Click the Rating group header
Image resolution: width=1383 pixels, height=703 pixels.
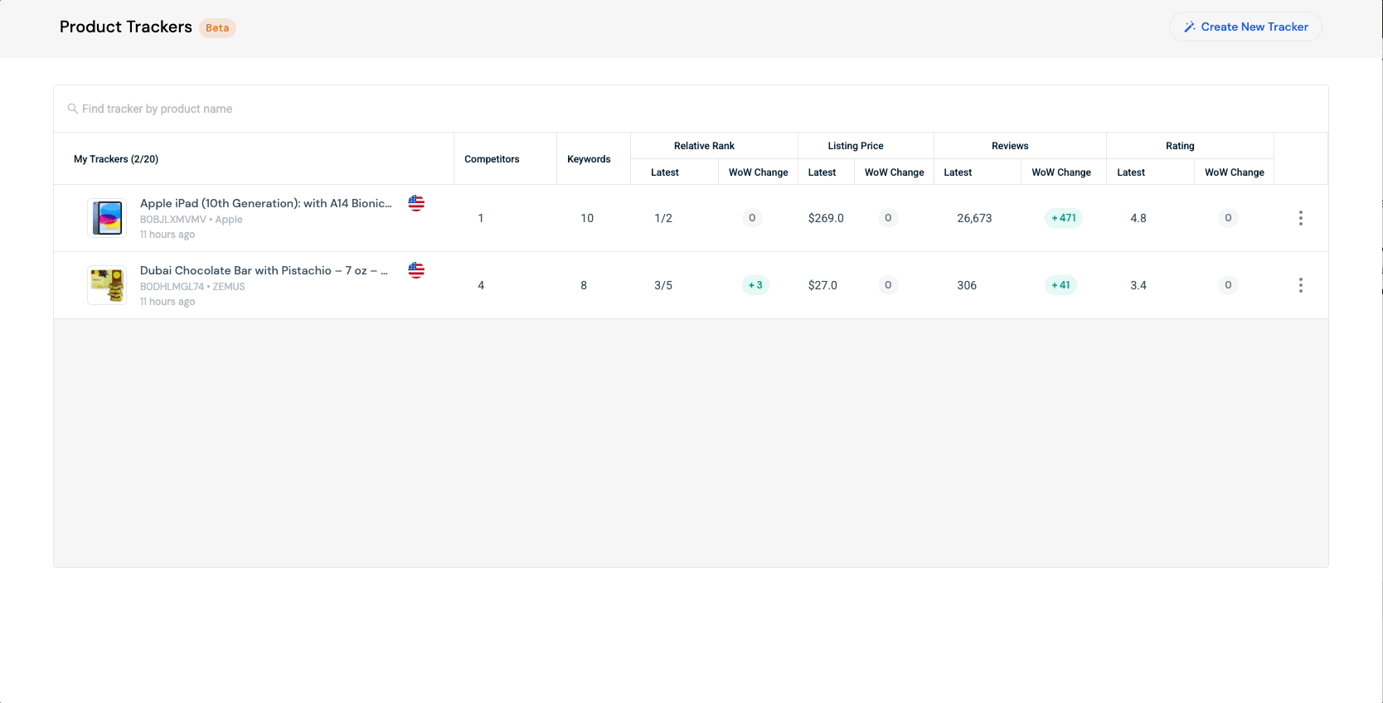[x=1180, y=146]
